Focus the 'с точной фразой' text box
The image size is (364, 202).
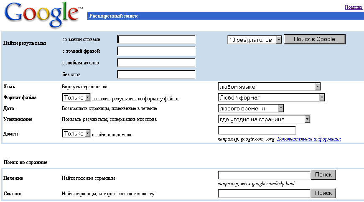pos(156,51)
